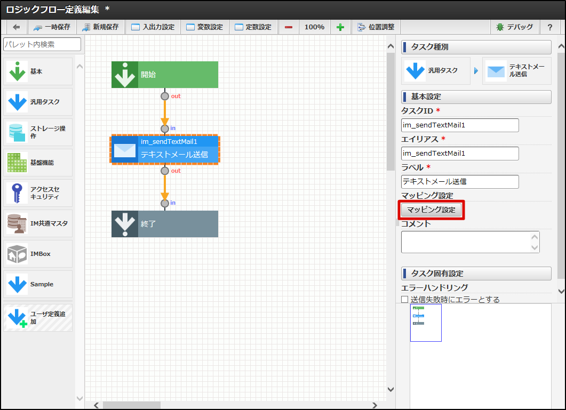Open the IMBox palette category
This screenshot has height=410, width=566.
[38, 254]
